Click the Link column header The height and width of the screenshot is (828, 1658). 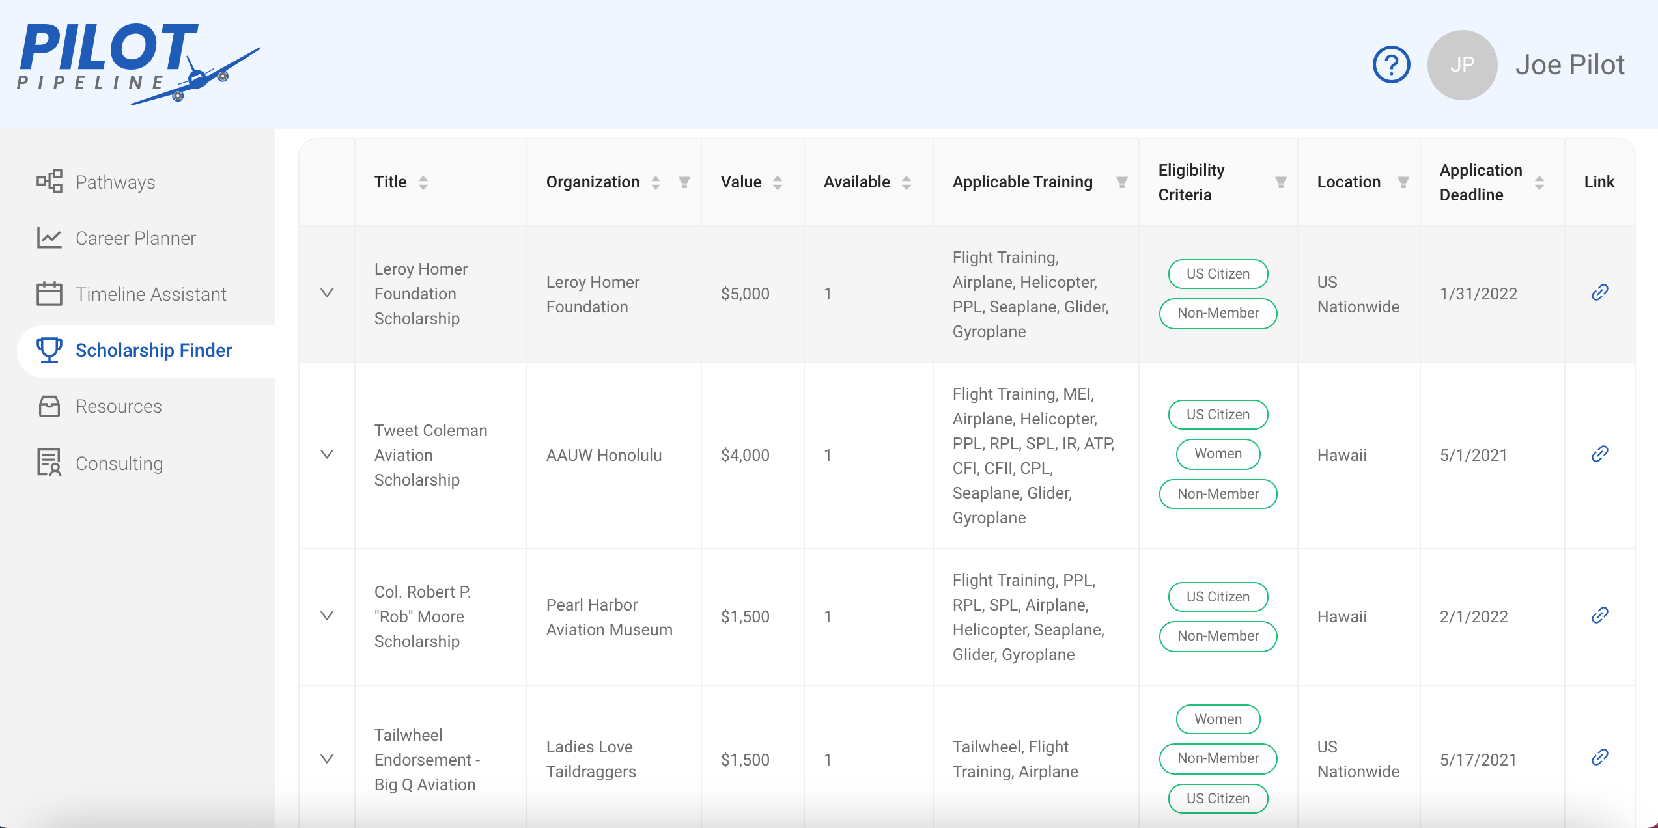pos(1599,182)
